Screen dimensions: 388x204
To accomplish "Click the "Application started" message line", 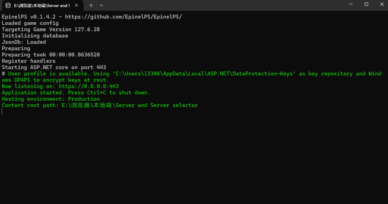I will pos(76,93).
